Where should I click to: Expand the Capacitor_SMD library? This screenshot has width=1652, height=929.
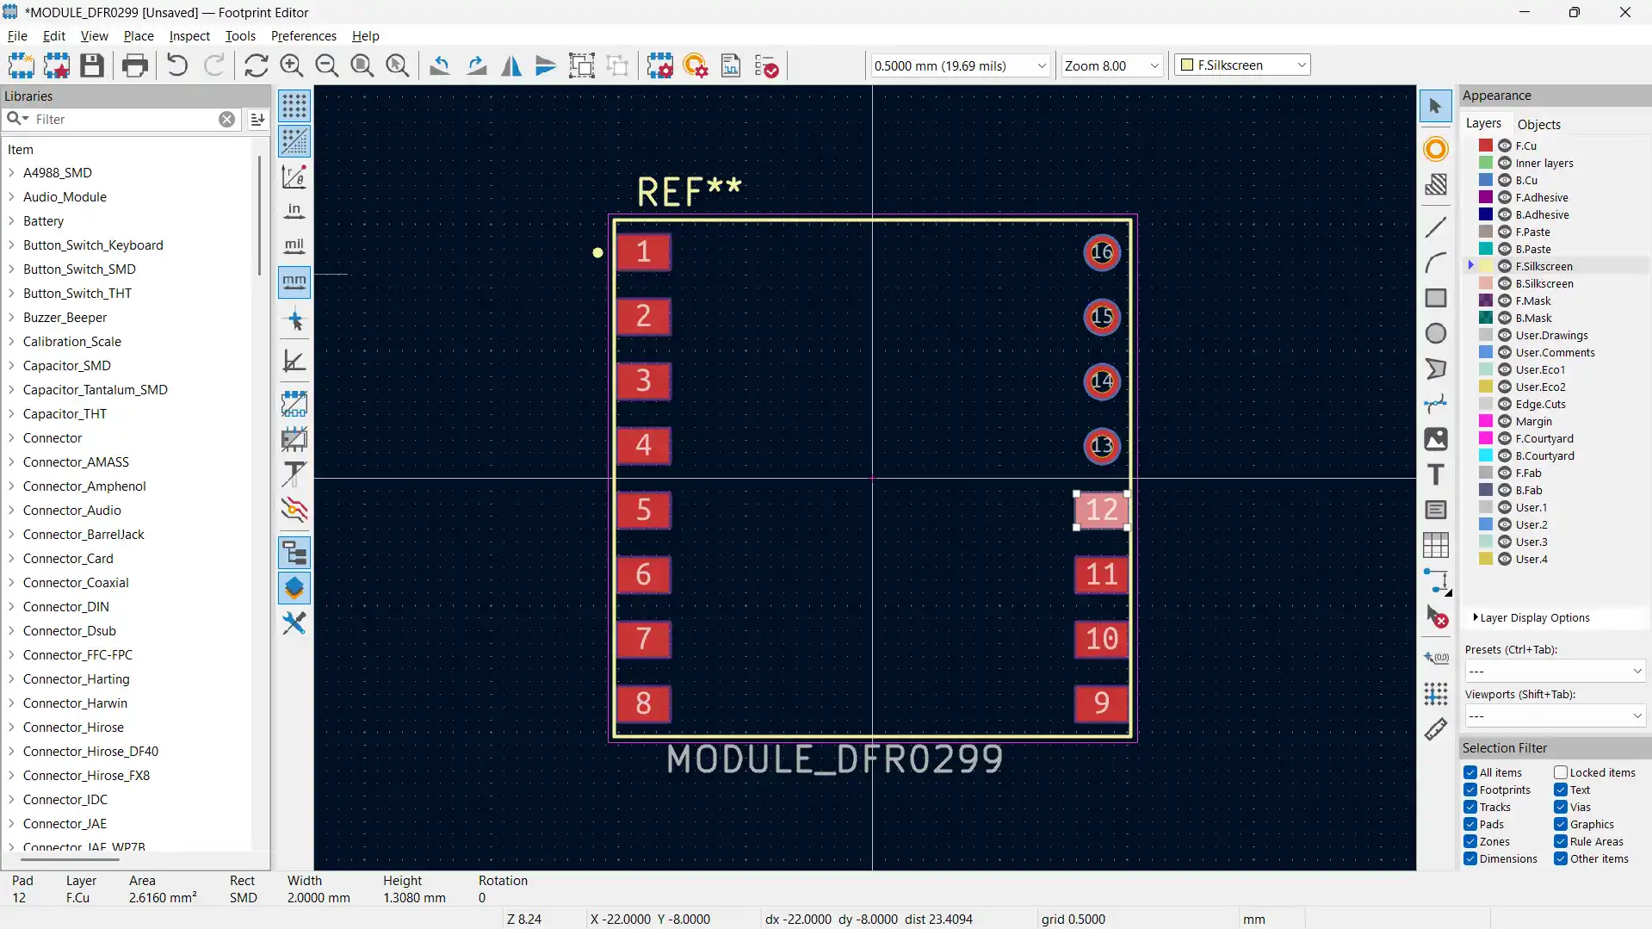tap(12, 366)
